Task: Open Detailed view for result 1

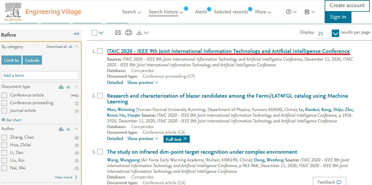Action: 115,83
